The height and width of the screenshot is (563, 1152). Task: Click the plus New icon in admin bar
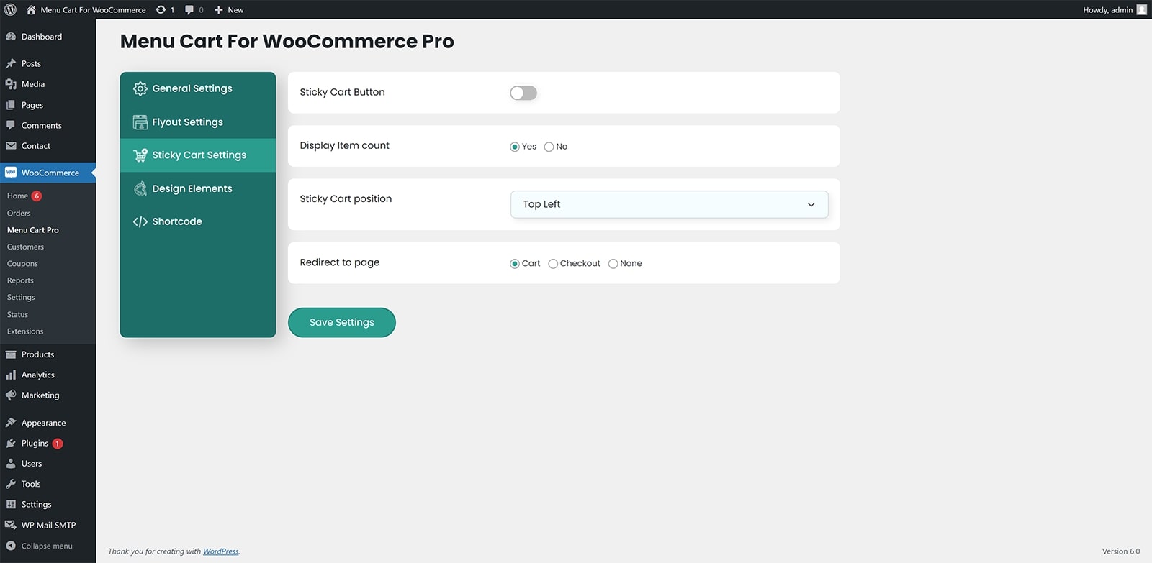[219, 10]
